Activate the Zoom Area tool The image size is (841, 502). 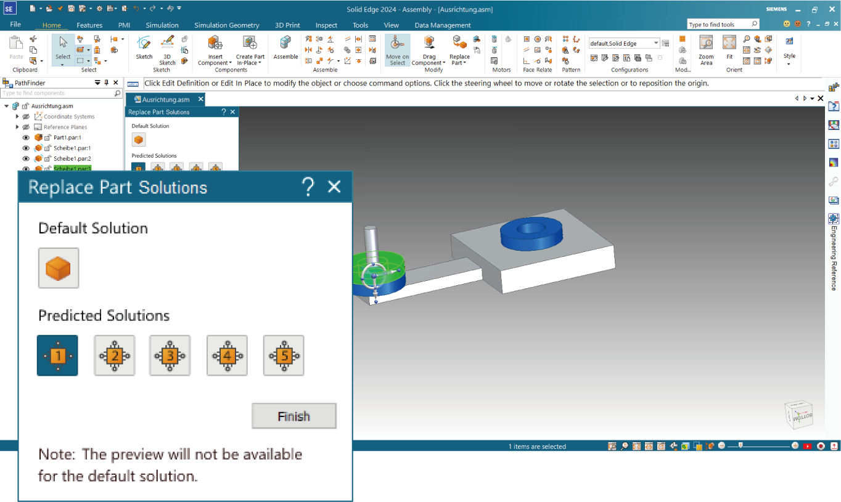(x=706, y=50)
